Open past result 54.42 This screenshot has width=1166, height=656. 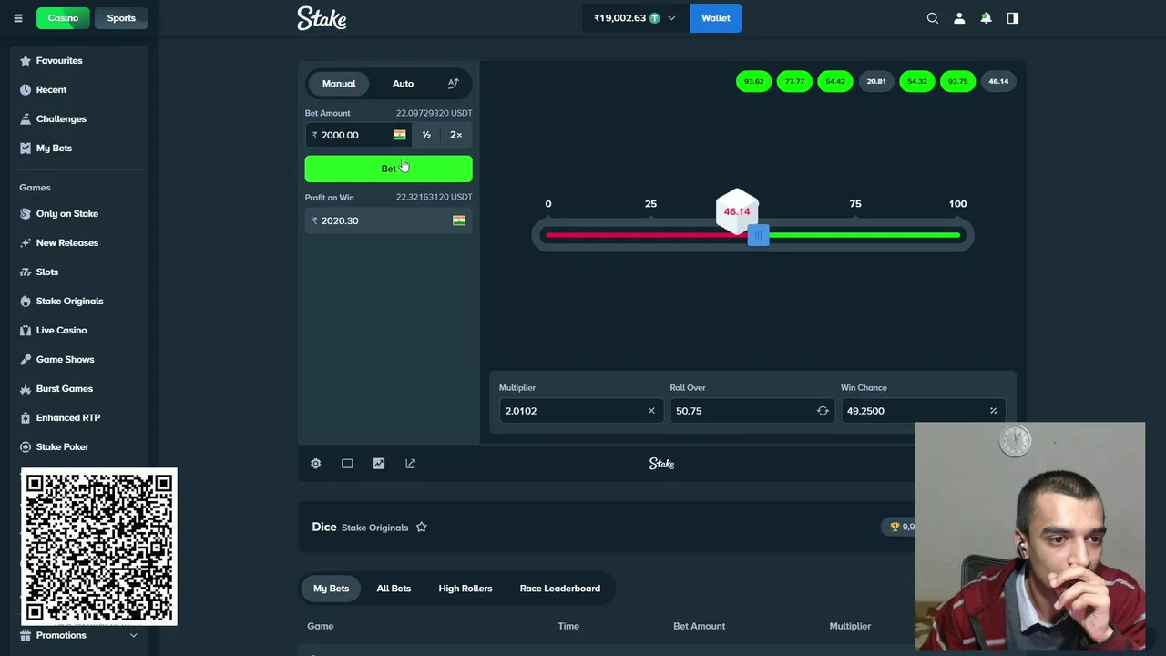(x=835, y=82)
